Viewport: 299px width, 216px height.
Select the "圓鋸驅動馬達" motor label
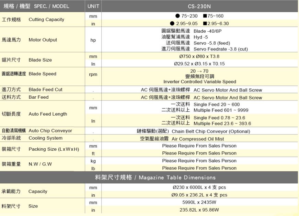176,31
